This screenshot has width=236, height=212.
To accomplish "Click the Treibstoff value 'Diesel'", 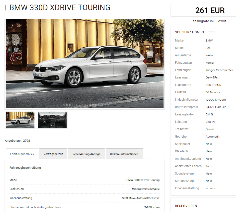I will 210,129.
